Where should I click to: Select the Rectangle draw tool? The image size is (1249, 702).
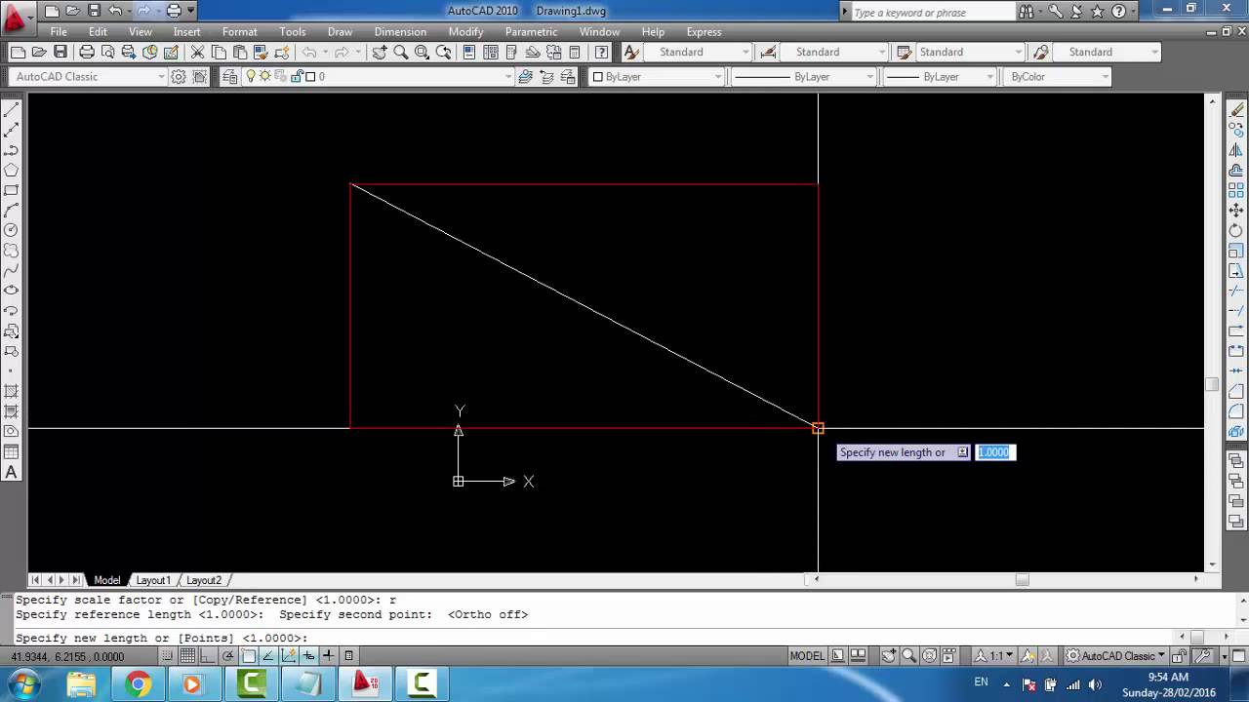point(12,191)
